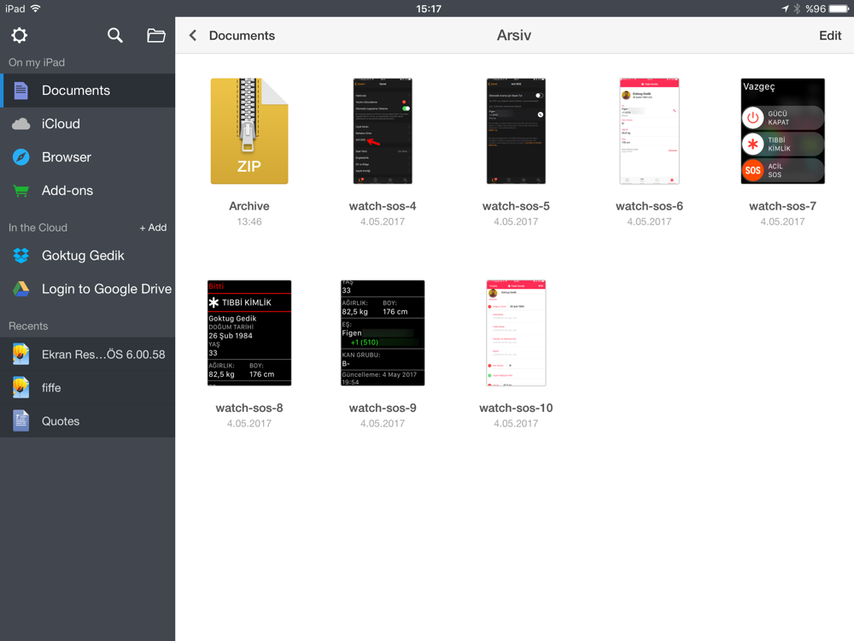
Task: Open Goktug Gedik Dropbox account
Action: (x=83, y=256)
